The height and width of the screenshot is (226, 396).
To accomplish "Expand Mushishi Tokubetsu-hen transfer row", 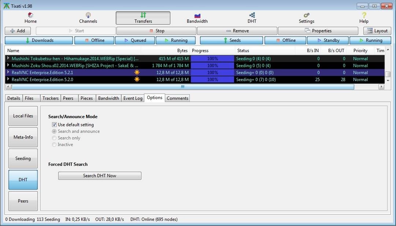I will [8, 58].
